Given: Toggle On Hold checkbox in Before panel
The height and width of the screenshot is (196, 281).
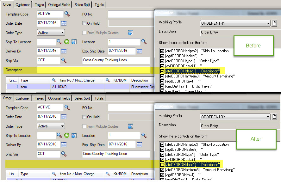Looking at the screenshot, I should click(x=84, y=23).
